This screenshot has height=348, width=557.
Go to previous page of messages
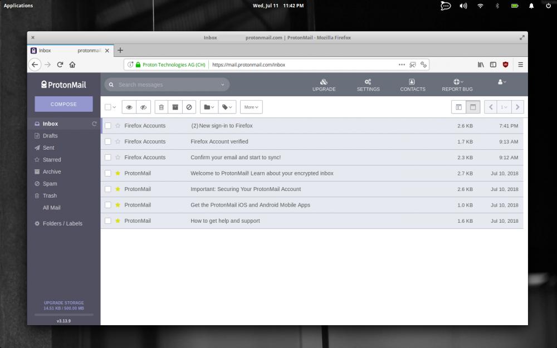coord(491,107)
